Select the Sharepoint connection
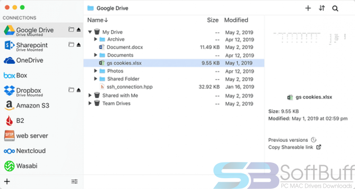This screenshot has height=189, width=355. click(x=41, y=45)
